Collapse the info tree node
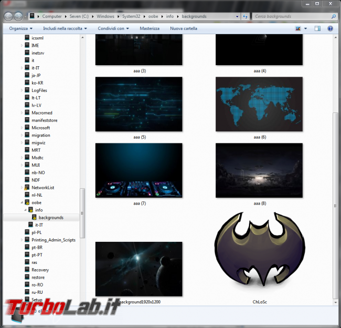The height and width of the screenshot is (328, 341). coord(25,210)
